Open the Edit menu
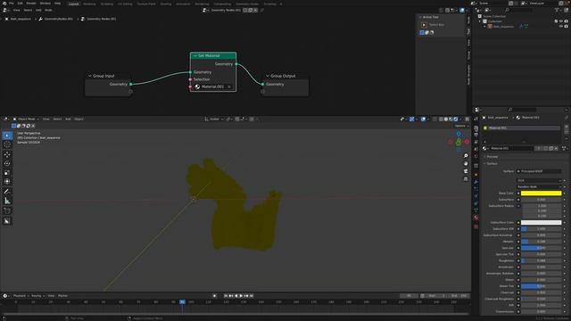 (x=20, y=4)
